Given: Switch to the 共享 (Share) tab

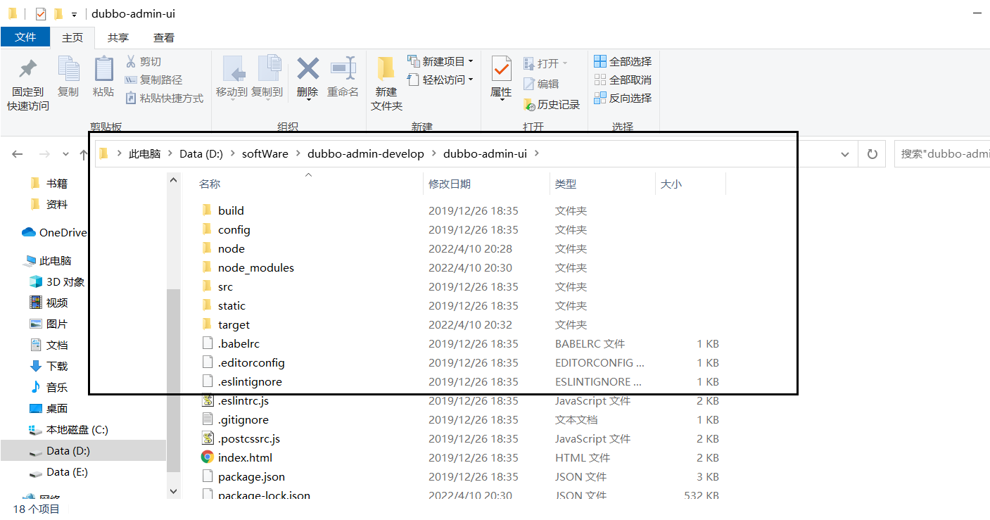Looking at the screenshot, I should click(118, 38).
